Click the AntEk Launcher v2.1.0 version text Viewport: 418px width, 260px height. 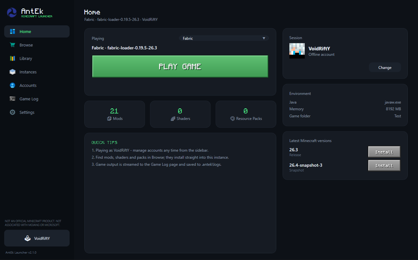click(21, 253)
